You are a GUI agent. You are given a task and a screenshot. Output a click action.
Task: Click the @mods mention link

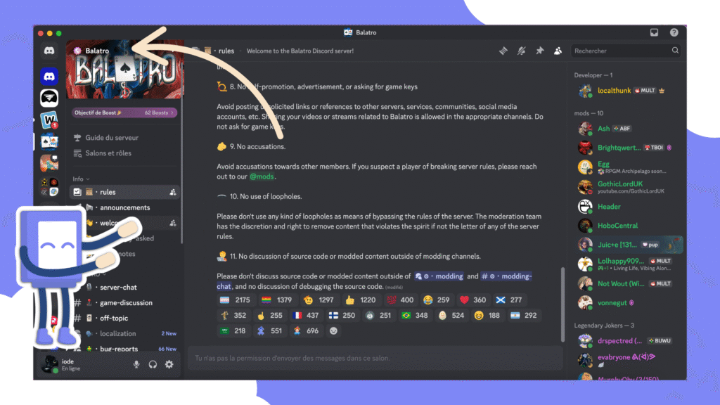[262, 176]
